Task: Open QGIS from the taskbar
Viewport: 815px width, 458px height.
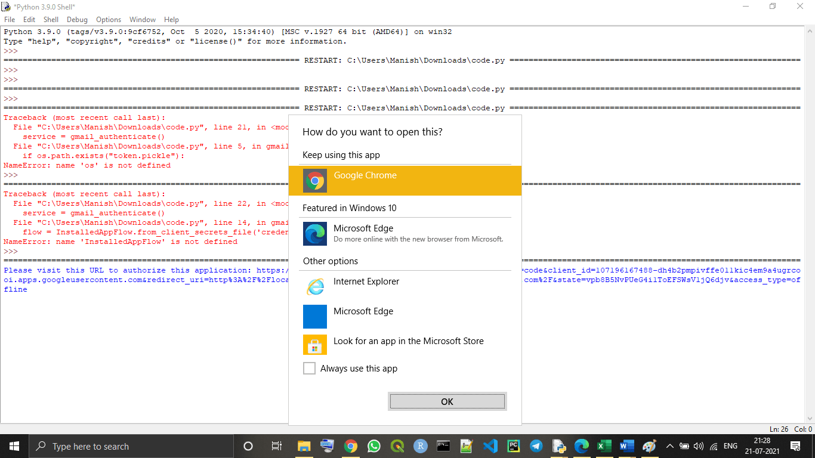Action: (397, 446)
